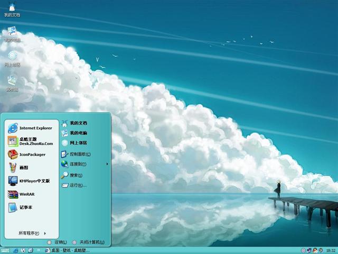Select 我的电脑 in the Start menu right pane
This screenshot has height=254, width=338.
(x=74, y=133)
